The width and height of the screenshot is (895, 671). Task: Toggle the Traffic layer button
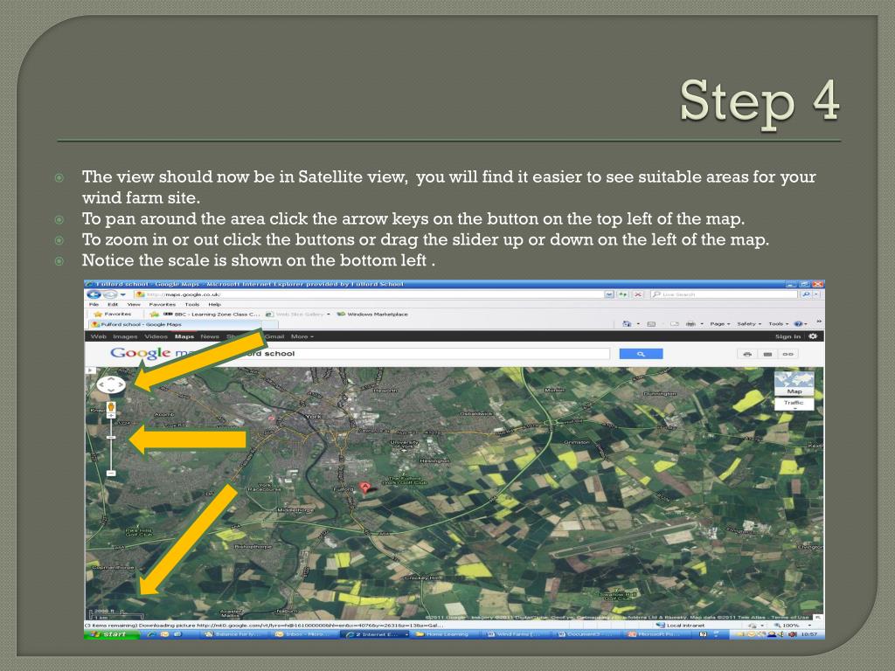(794, 404)
